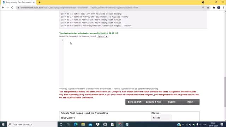Screen dimensions: 226x127
Task: Open the Chrome profile avatar
Action: 219,8
